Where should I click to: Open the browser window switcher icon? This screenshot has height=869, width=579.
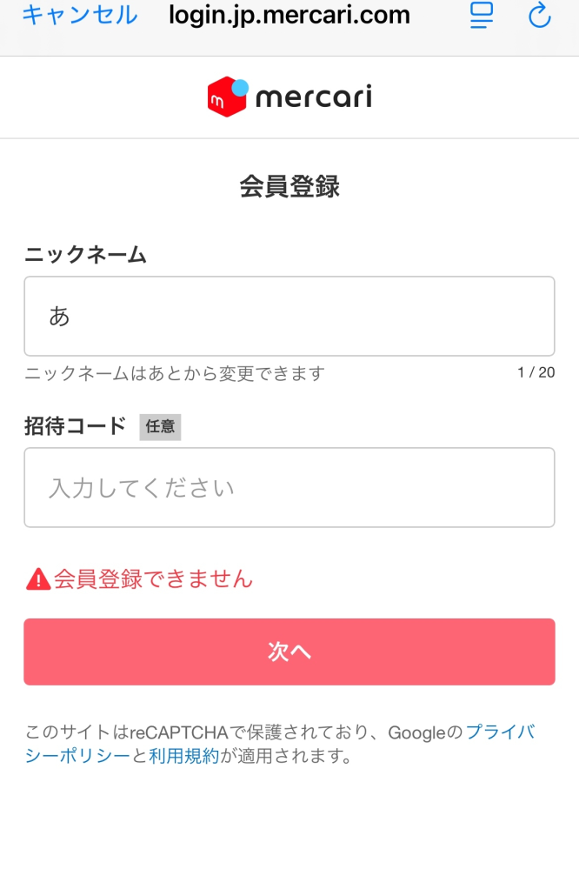point(481,15)
